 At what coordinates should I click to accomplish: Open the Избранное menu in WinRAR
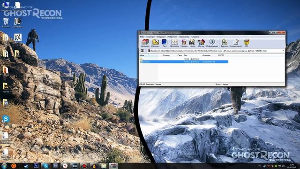pos(172,37)
